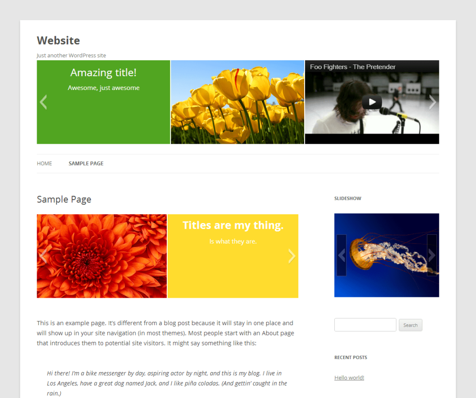Open the Sample Page heading
Screen dimensions: 476x398
64,199
